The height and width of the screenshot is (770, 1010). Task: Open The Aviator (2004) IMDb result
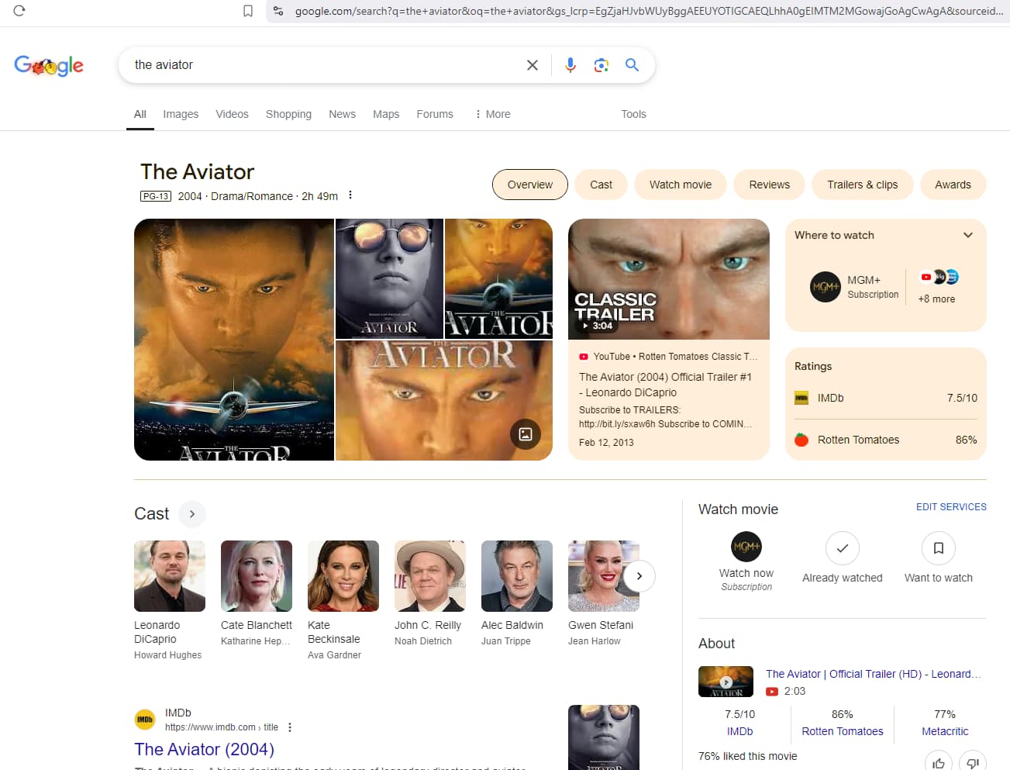coord(205,749)
